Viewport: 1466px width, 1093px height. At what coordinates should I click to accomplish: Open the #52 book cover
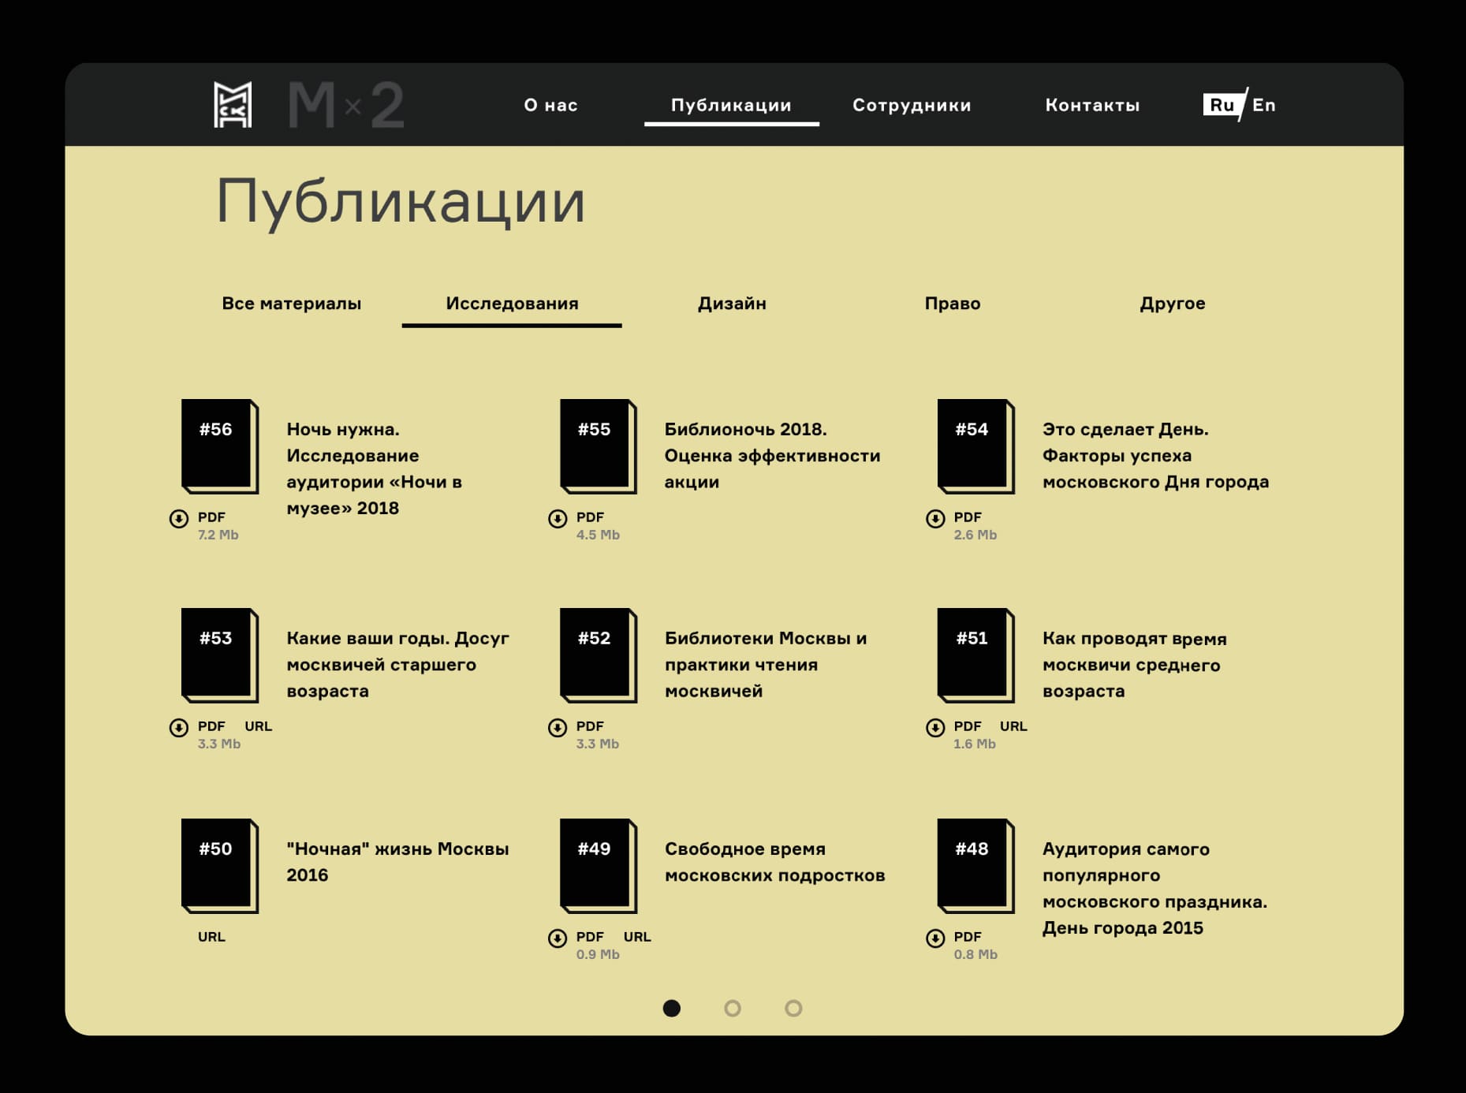coord(599,655)
